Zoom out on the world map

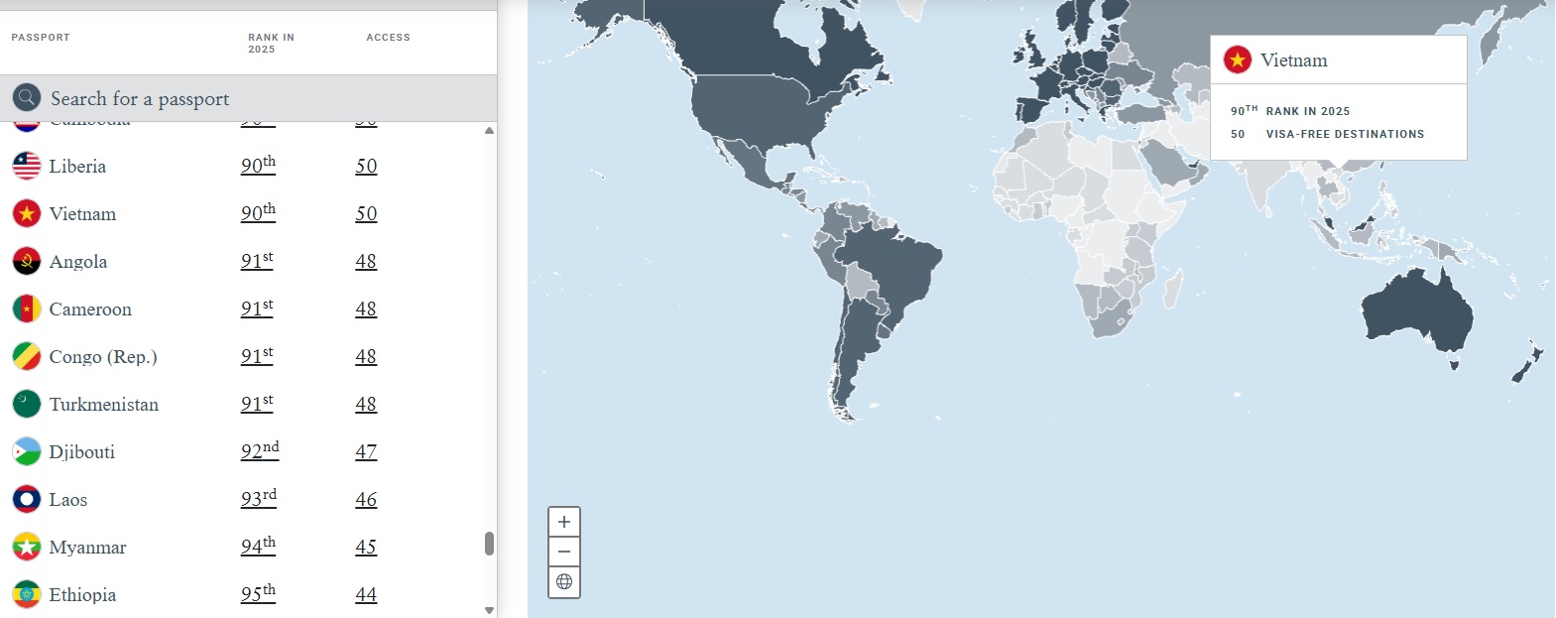coord(563,552)
